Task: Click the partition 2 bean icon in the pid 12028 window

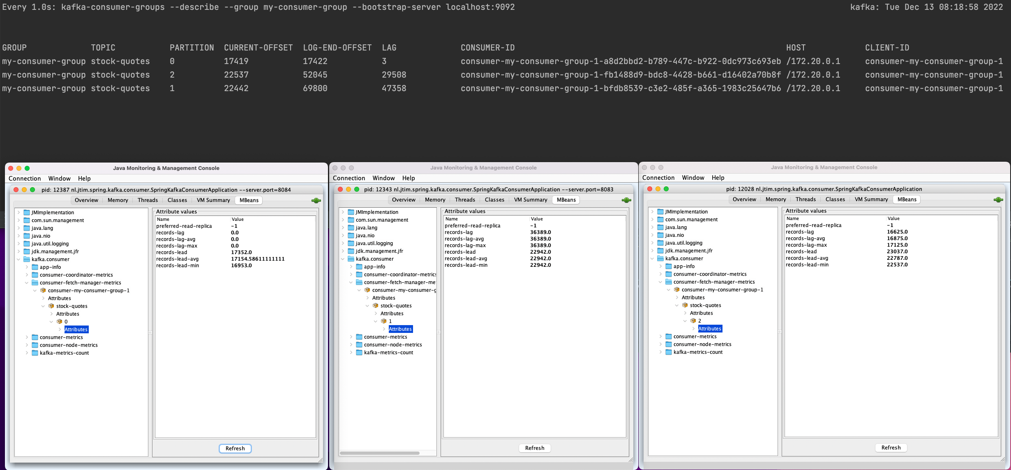Action: [x=693, y=321]
